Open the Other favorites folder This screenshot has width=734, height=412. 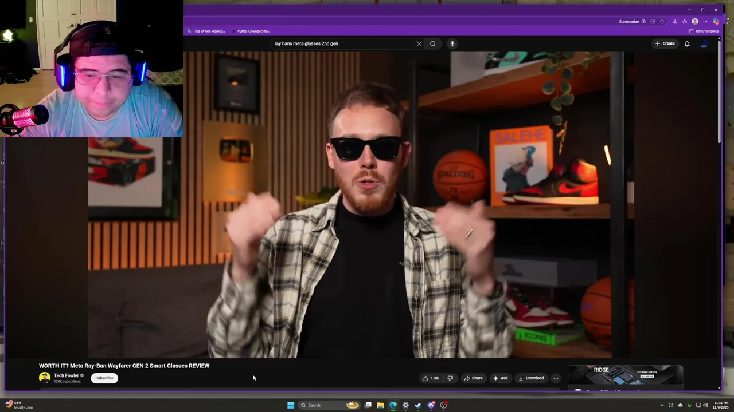704,31
